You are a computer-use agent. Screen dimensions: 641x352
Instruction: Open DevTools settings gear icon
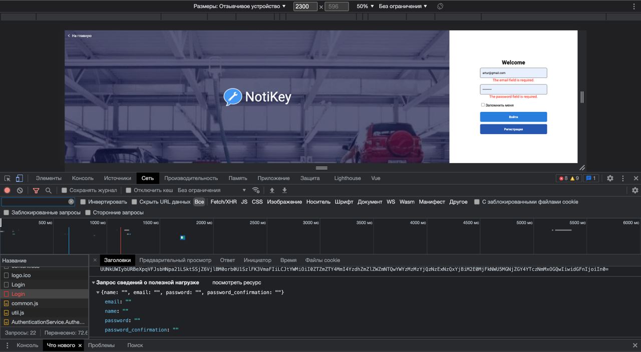(610, 178)
